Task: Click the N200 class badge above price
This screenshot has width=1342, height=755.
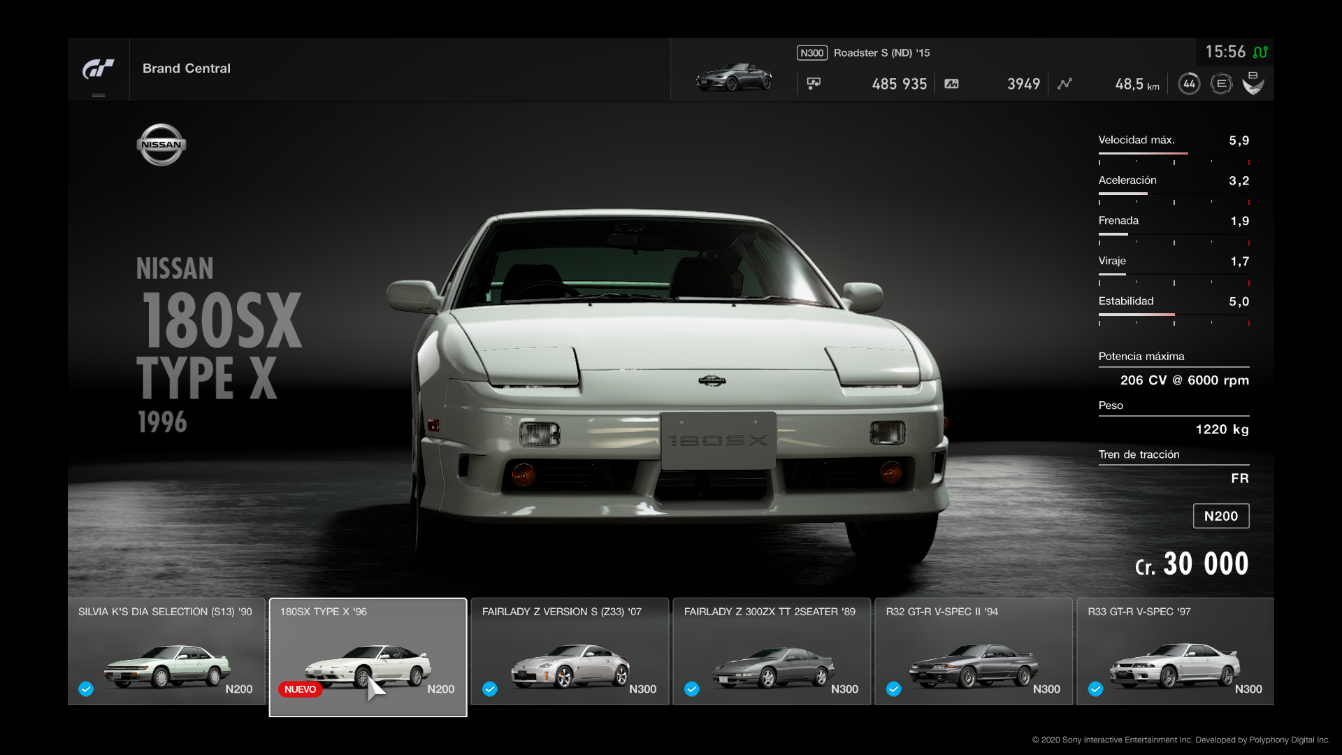Action: click(1221, 516)
